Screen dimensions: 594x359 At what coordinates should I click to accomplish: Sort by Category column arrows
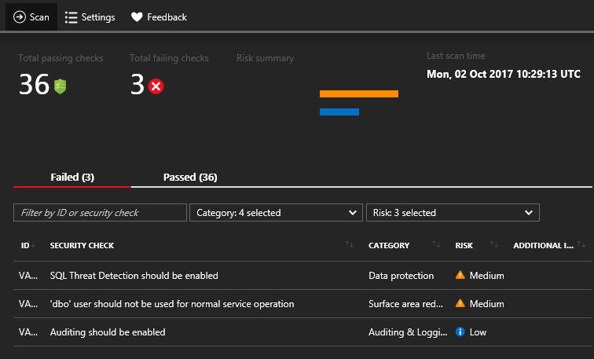point(436,245)
